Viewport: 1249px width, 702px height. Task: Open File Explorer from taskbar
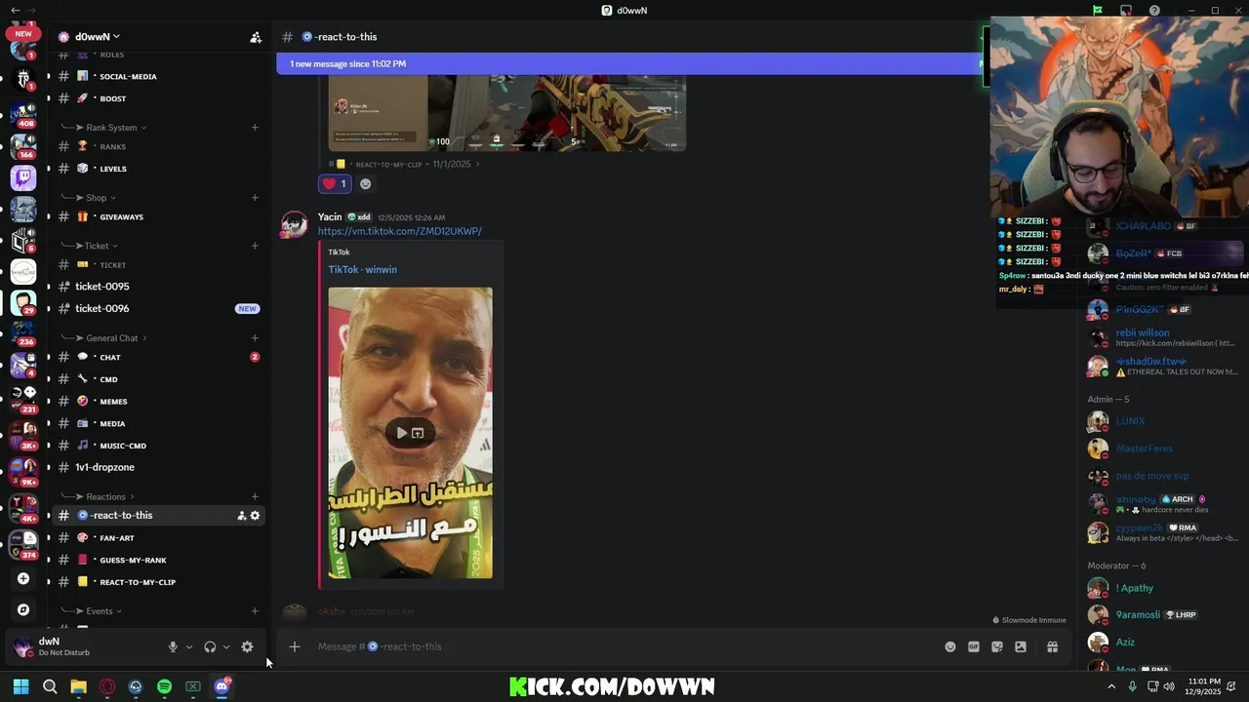point(78,686)
